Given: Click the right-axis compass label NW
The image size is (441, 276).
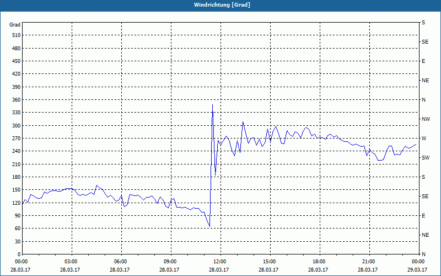Looking at the screenshot, I should [x=426, y=119].
